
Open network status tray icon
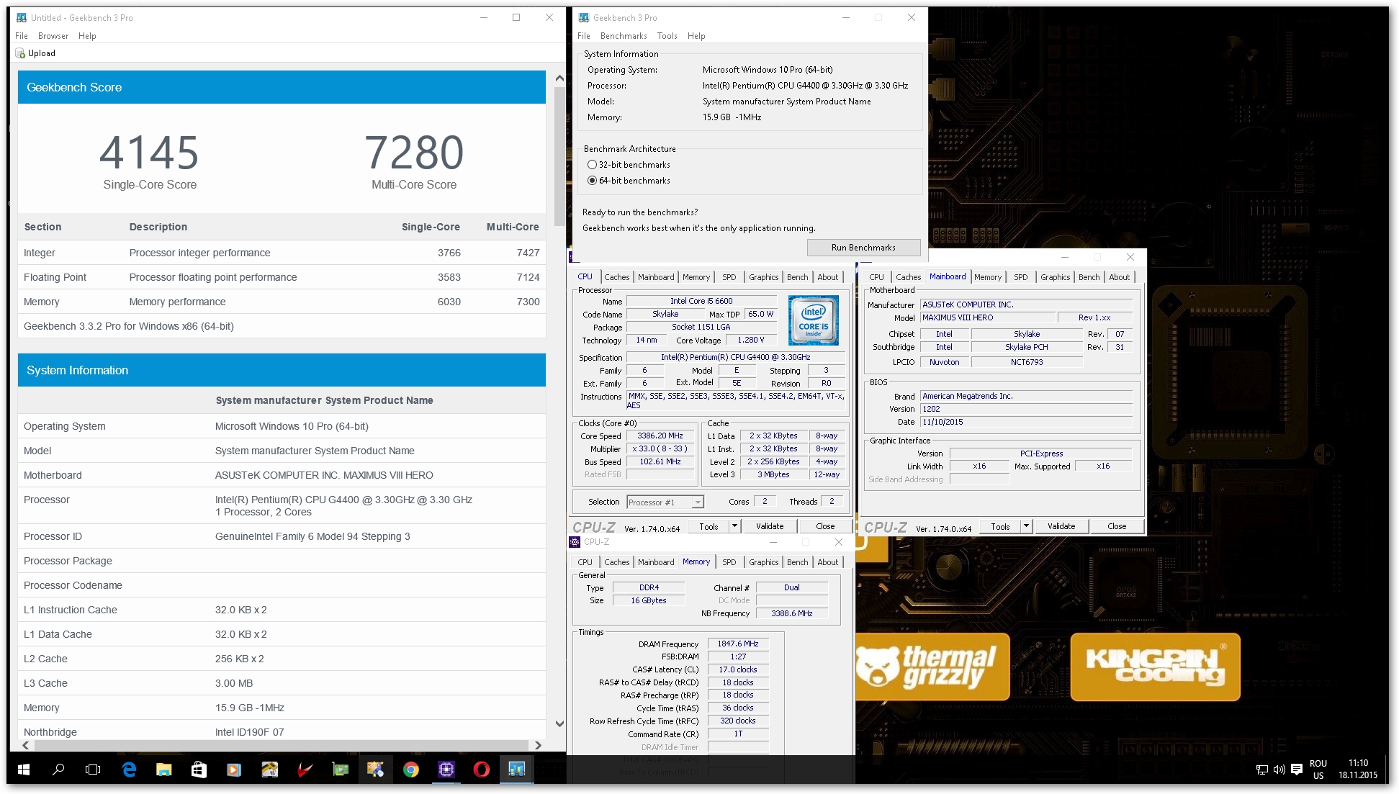click(x=1261, y=770)
